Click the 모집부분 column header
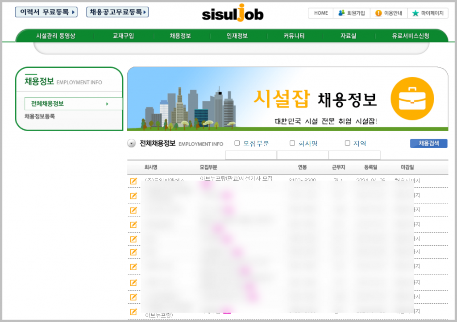Screen dimensions: 457x322 pyautogui.click(x=208, y=167)
